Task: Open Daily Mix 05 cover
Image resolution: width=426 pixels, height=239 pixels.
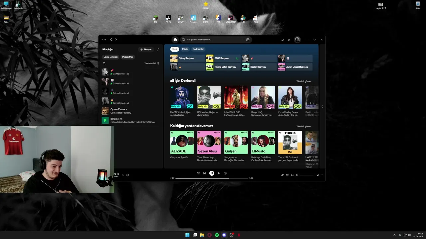Action: 290,97
